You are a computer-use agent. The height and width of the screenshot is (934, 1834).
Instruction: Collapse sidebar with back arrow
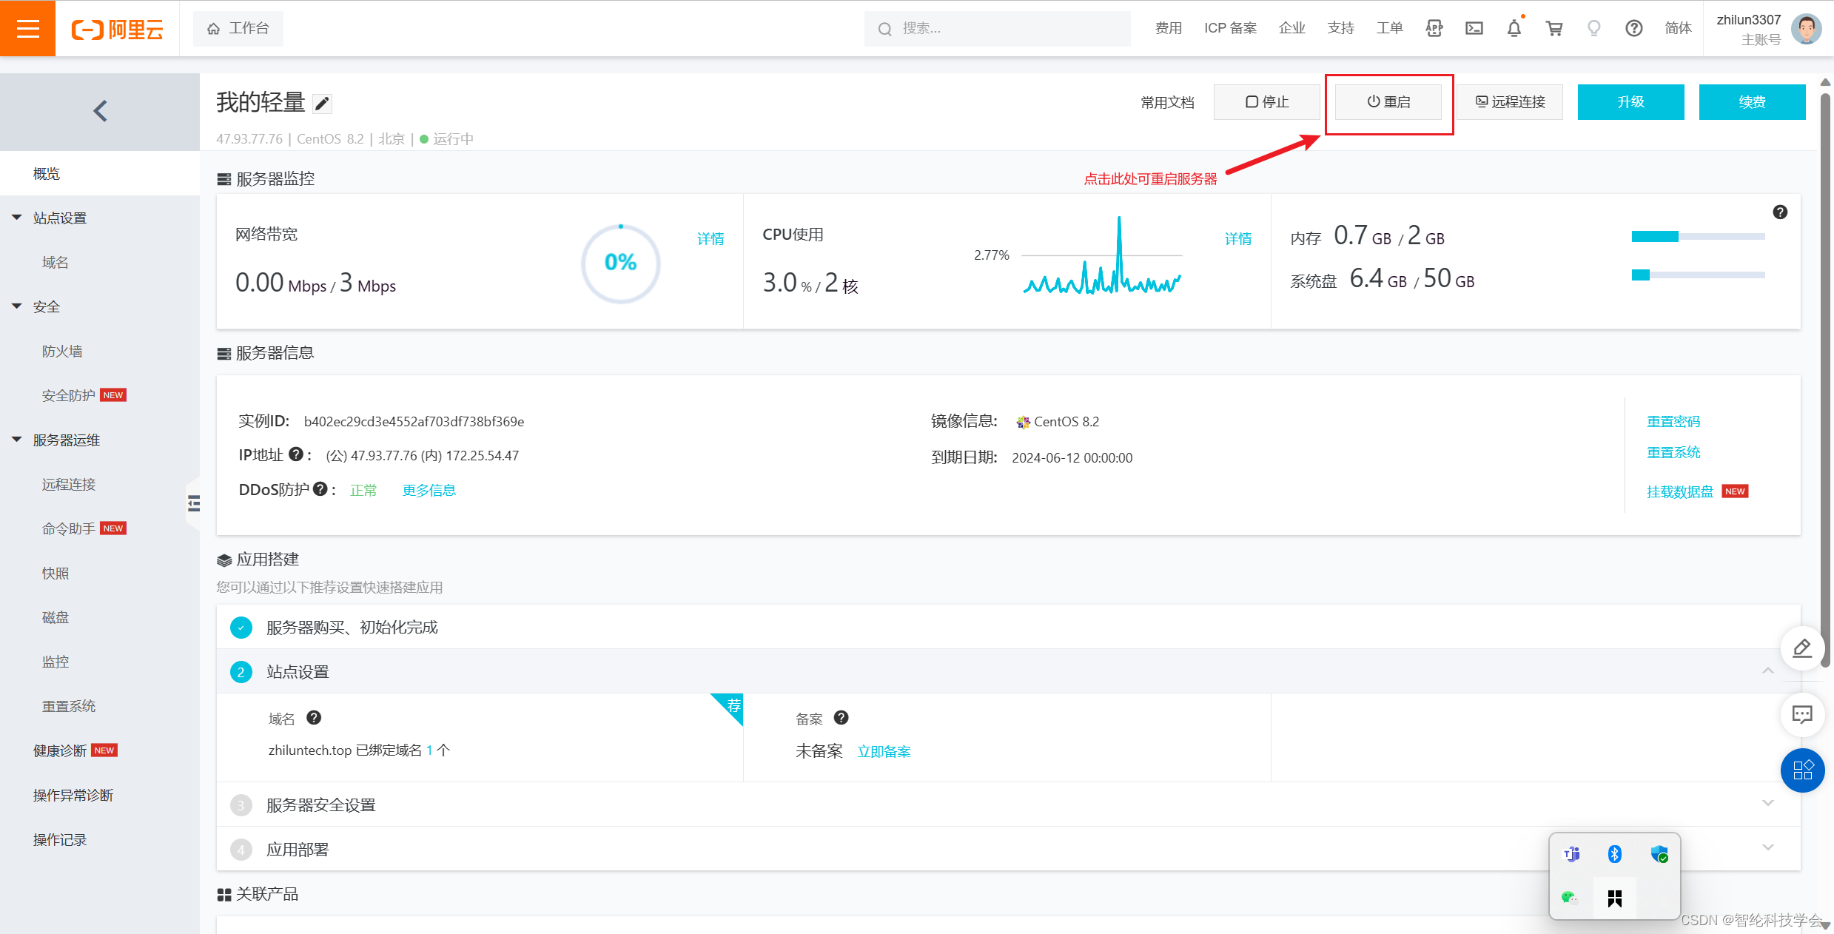click(100, 111)
